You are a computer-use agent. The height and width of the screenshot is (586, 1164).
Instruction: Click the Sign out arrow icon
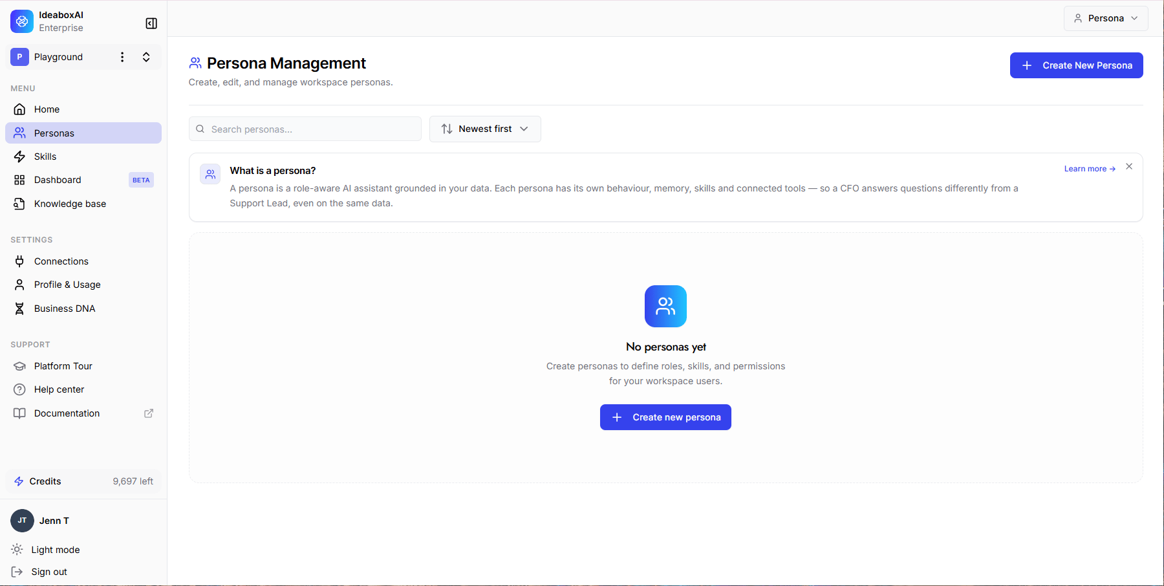[17, 572]
